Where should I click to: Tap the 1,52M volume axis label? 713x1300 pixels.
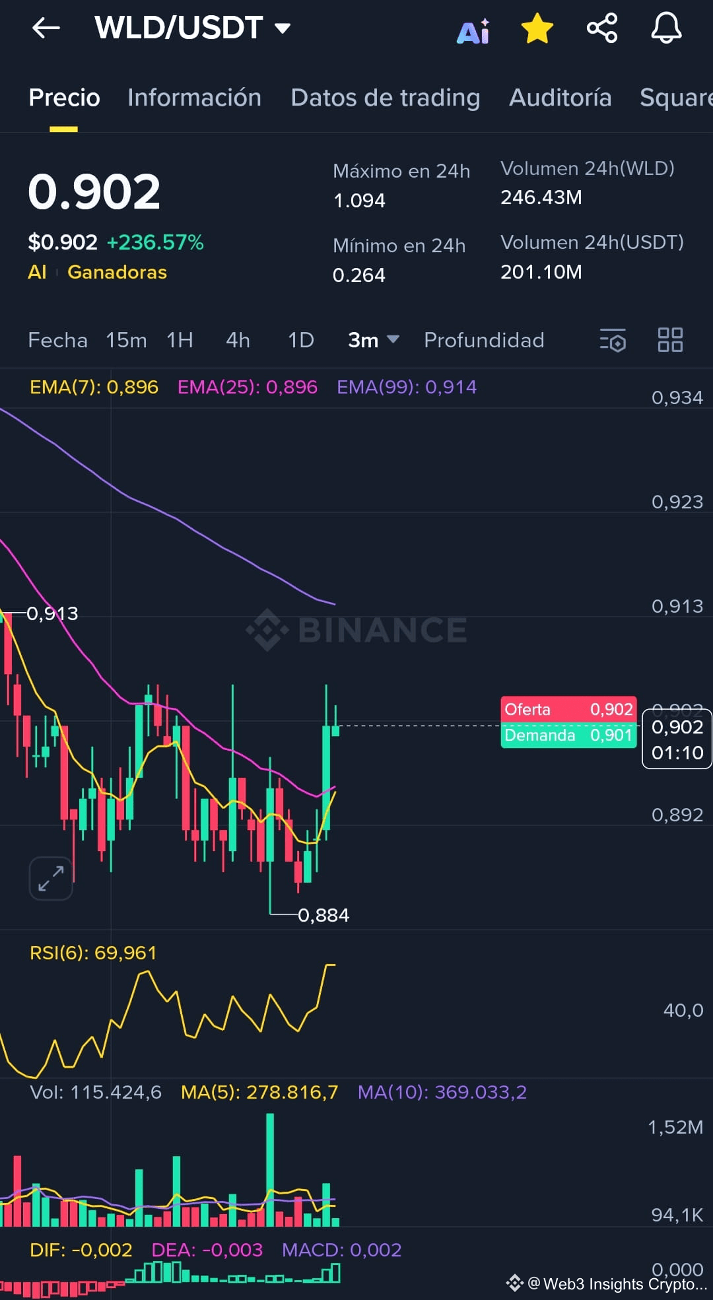pyautogui.click(x=675, y=1127)
